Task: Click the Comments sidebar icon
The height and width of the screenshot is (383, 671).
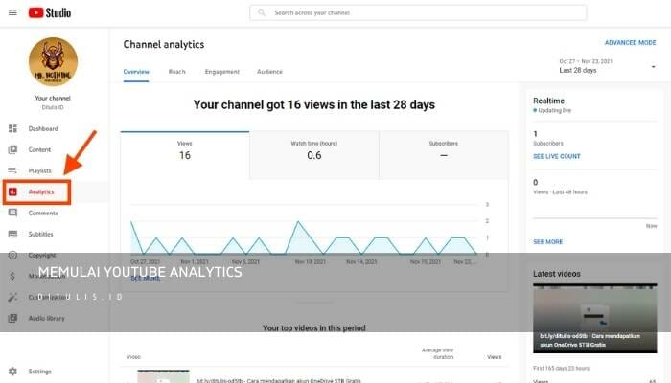Action: pos(12,213)
